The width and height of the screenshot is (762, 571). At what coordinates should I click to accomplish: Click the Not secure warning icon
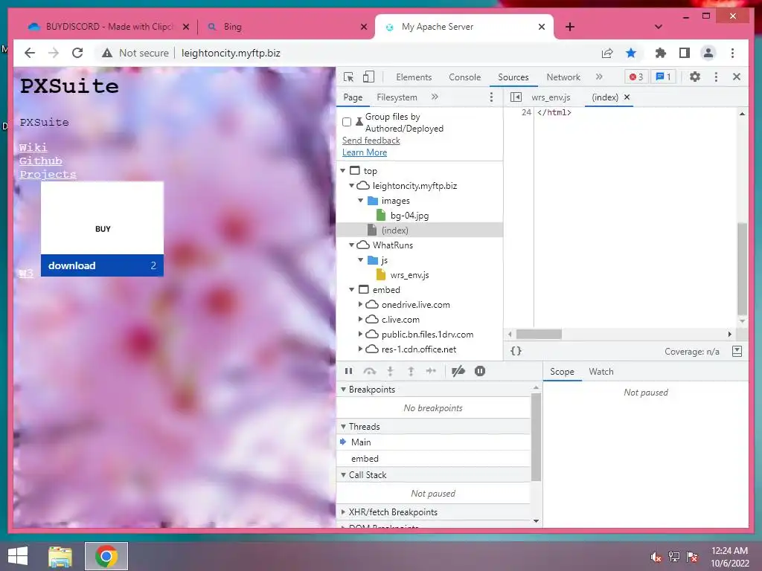tap(107, 53)
